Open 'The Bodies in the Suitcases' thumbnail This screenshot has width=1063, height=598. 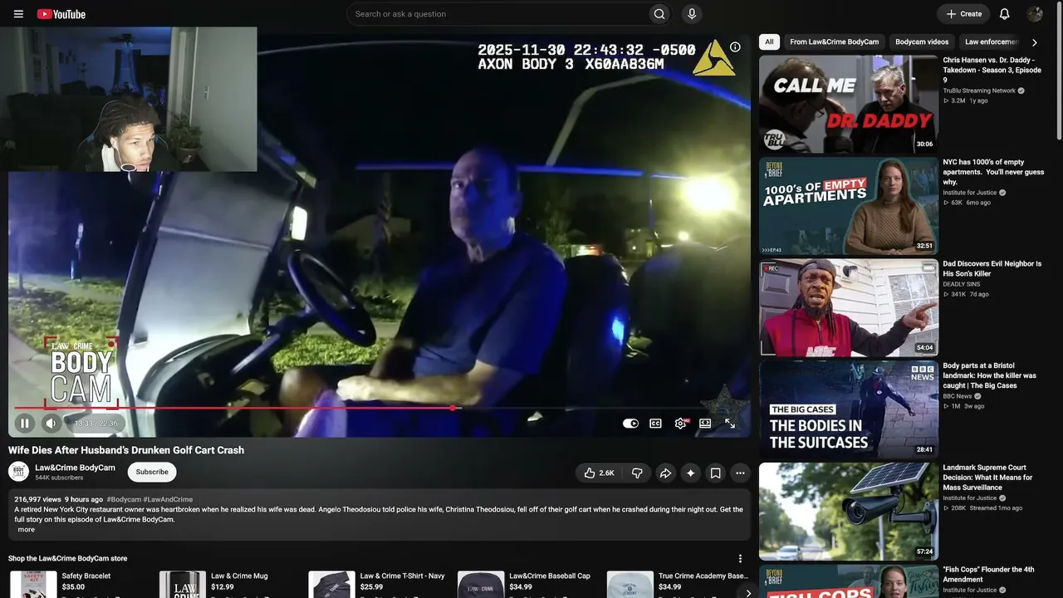click(x=849, y=409)
